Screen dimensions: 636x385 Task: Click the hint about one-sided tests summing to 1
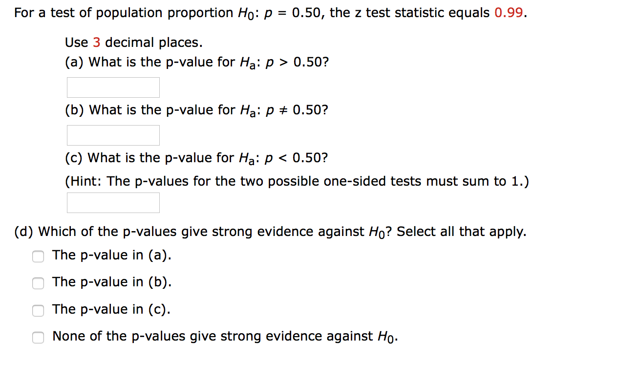(297, 181)
